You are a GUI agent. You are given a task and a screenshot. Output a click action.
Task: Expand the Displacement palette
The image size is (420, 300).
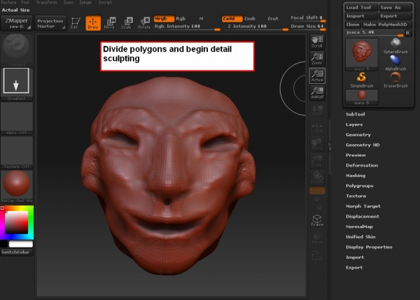pos(363,216)
